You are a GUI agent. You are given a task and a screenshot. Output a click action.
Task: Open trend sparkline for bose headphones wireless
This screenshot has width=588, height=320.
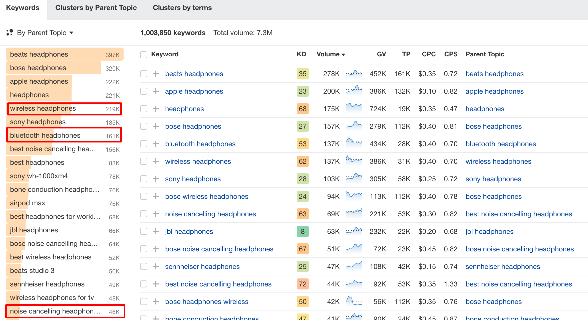tap(354, 301)
